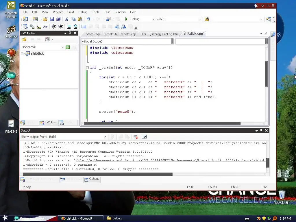Open the Find combo box dropdown arrow

pyautogui.click(x=262, y=19)
